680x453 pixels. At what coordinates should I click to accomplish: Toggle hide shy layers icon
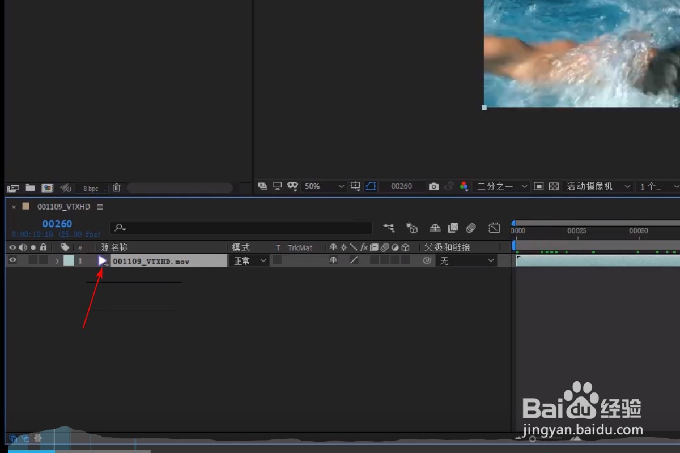tap(435, 228)
